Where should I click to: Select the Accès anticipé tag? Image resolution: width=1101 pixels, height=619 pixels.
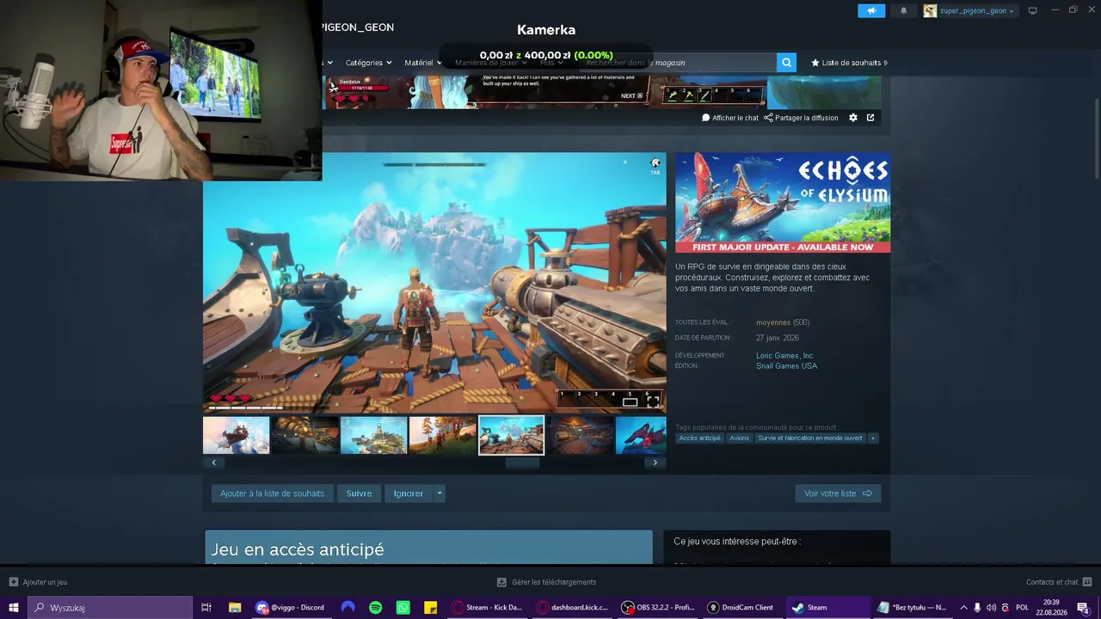point(699,438)
